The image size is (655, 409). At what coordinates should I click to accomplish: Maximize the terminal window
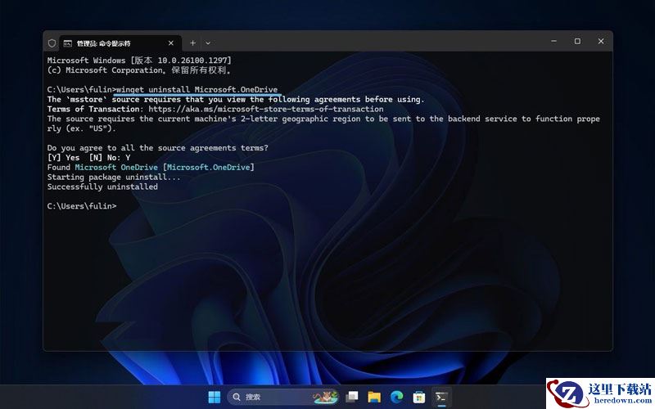click(577, 41)
